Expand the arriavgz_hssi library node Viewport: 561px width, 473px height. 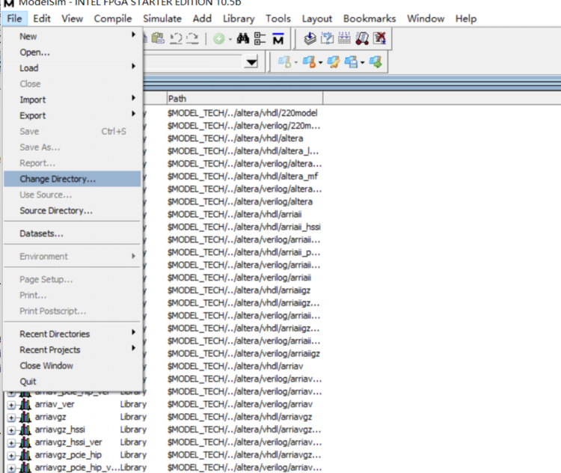[x=11, y=430]
